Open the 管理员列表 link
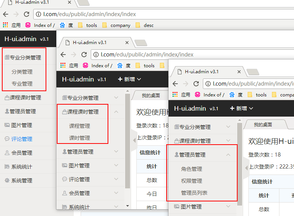 (194, 193)
